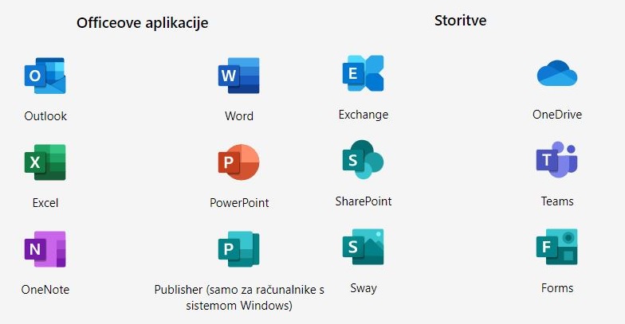
Task: Click the "Teams" label
Action: coord(557,201)
